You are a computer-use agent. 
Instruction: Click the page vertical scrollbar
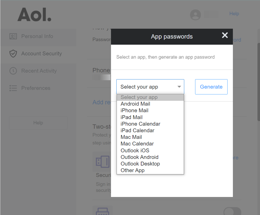coord(258,102)
